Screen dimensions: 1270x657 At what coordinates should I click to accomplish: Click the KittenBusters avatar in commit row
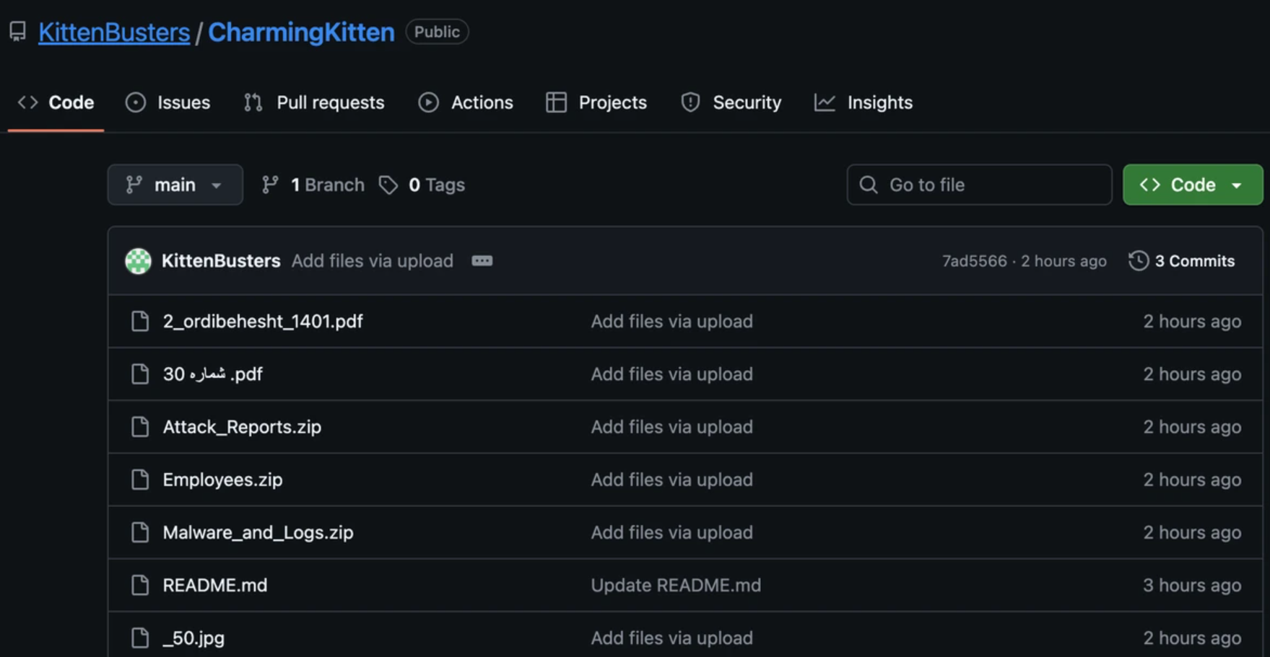pos(138,261)
